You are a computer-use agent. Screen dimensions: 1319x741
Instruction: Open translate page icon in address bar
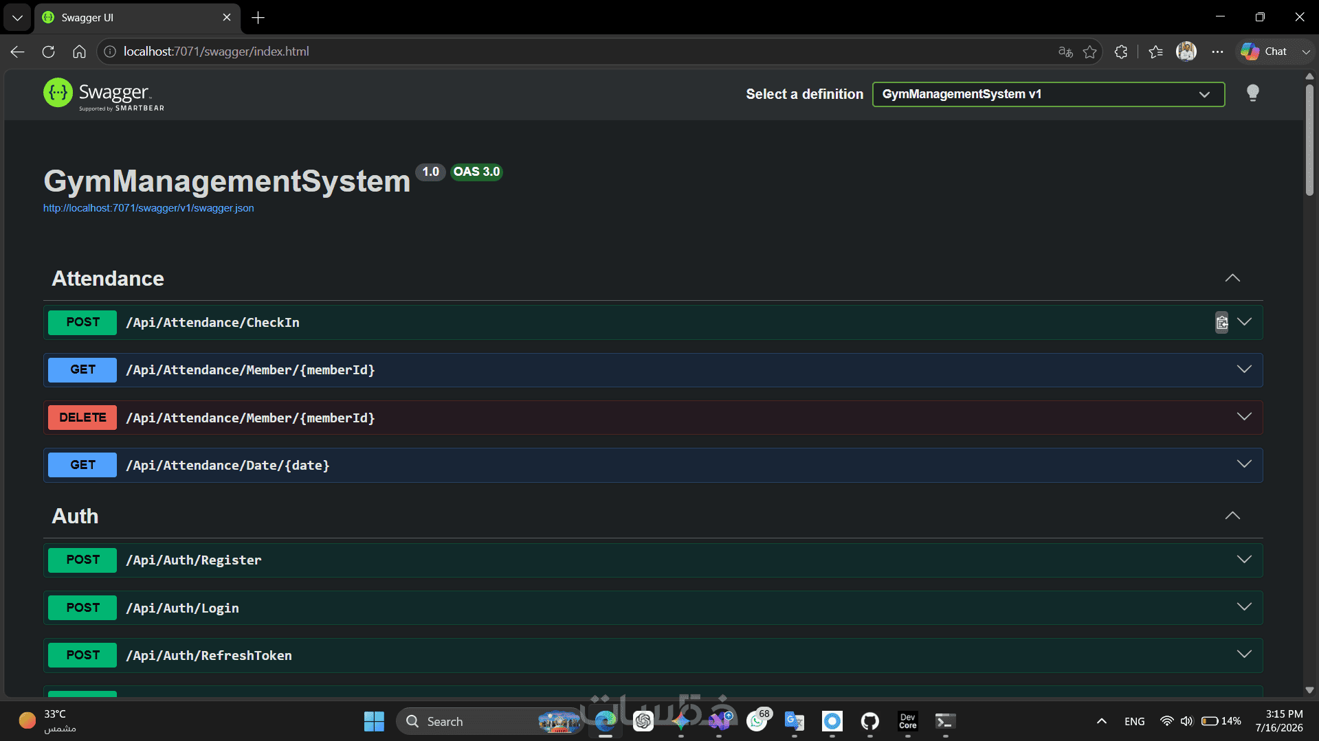click(x=1065, y=52)
